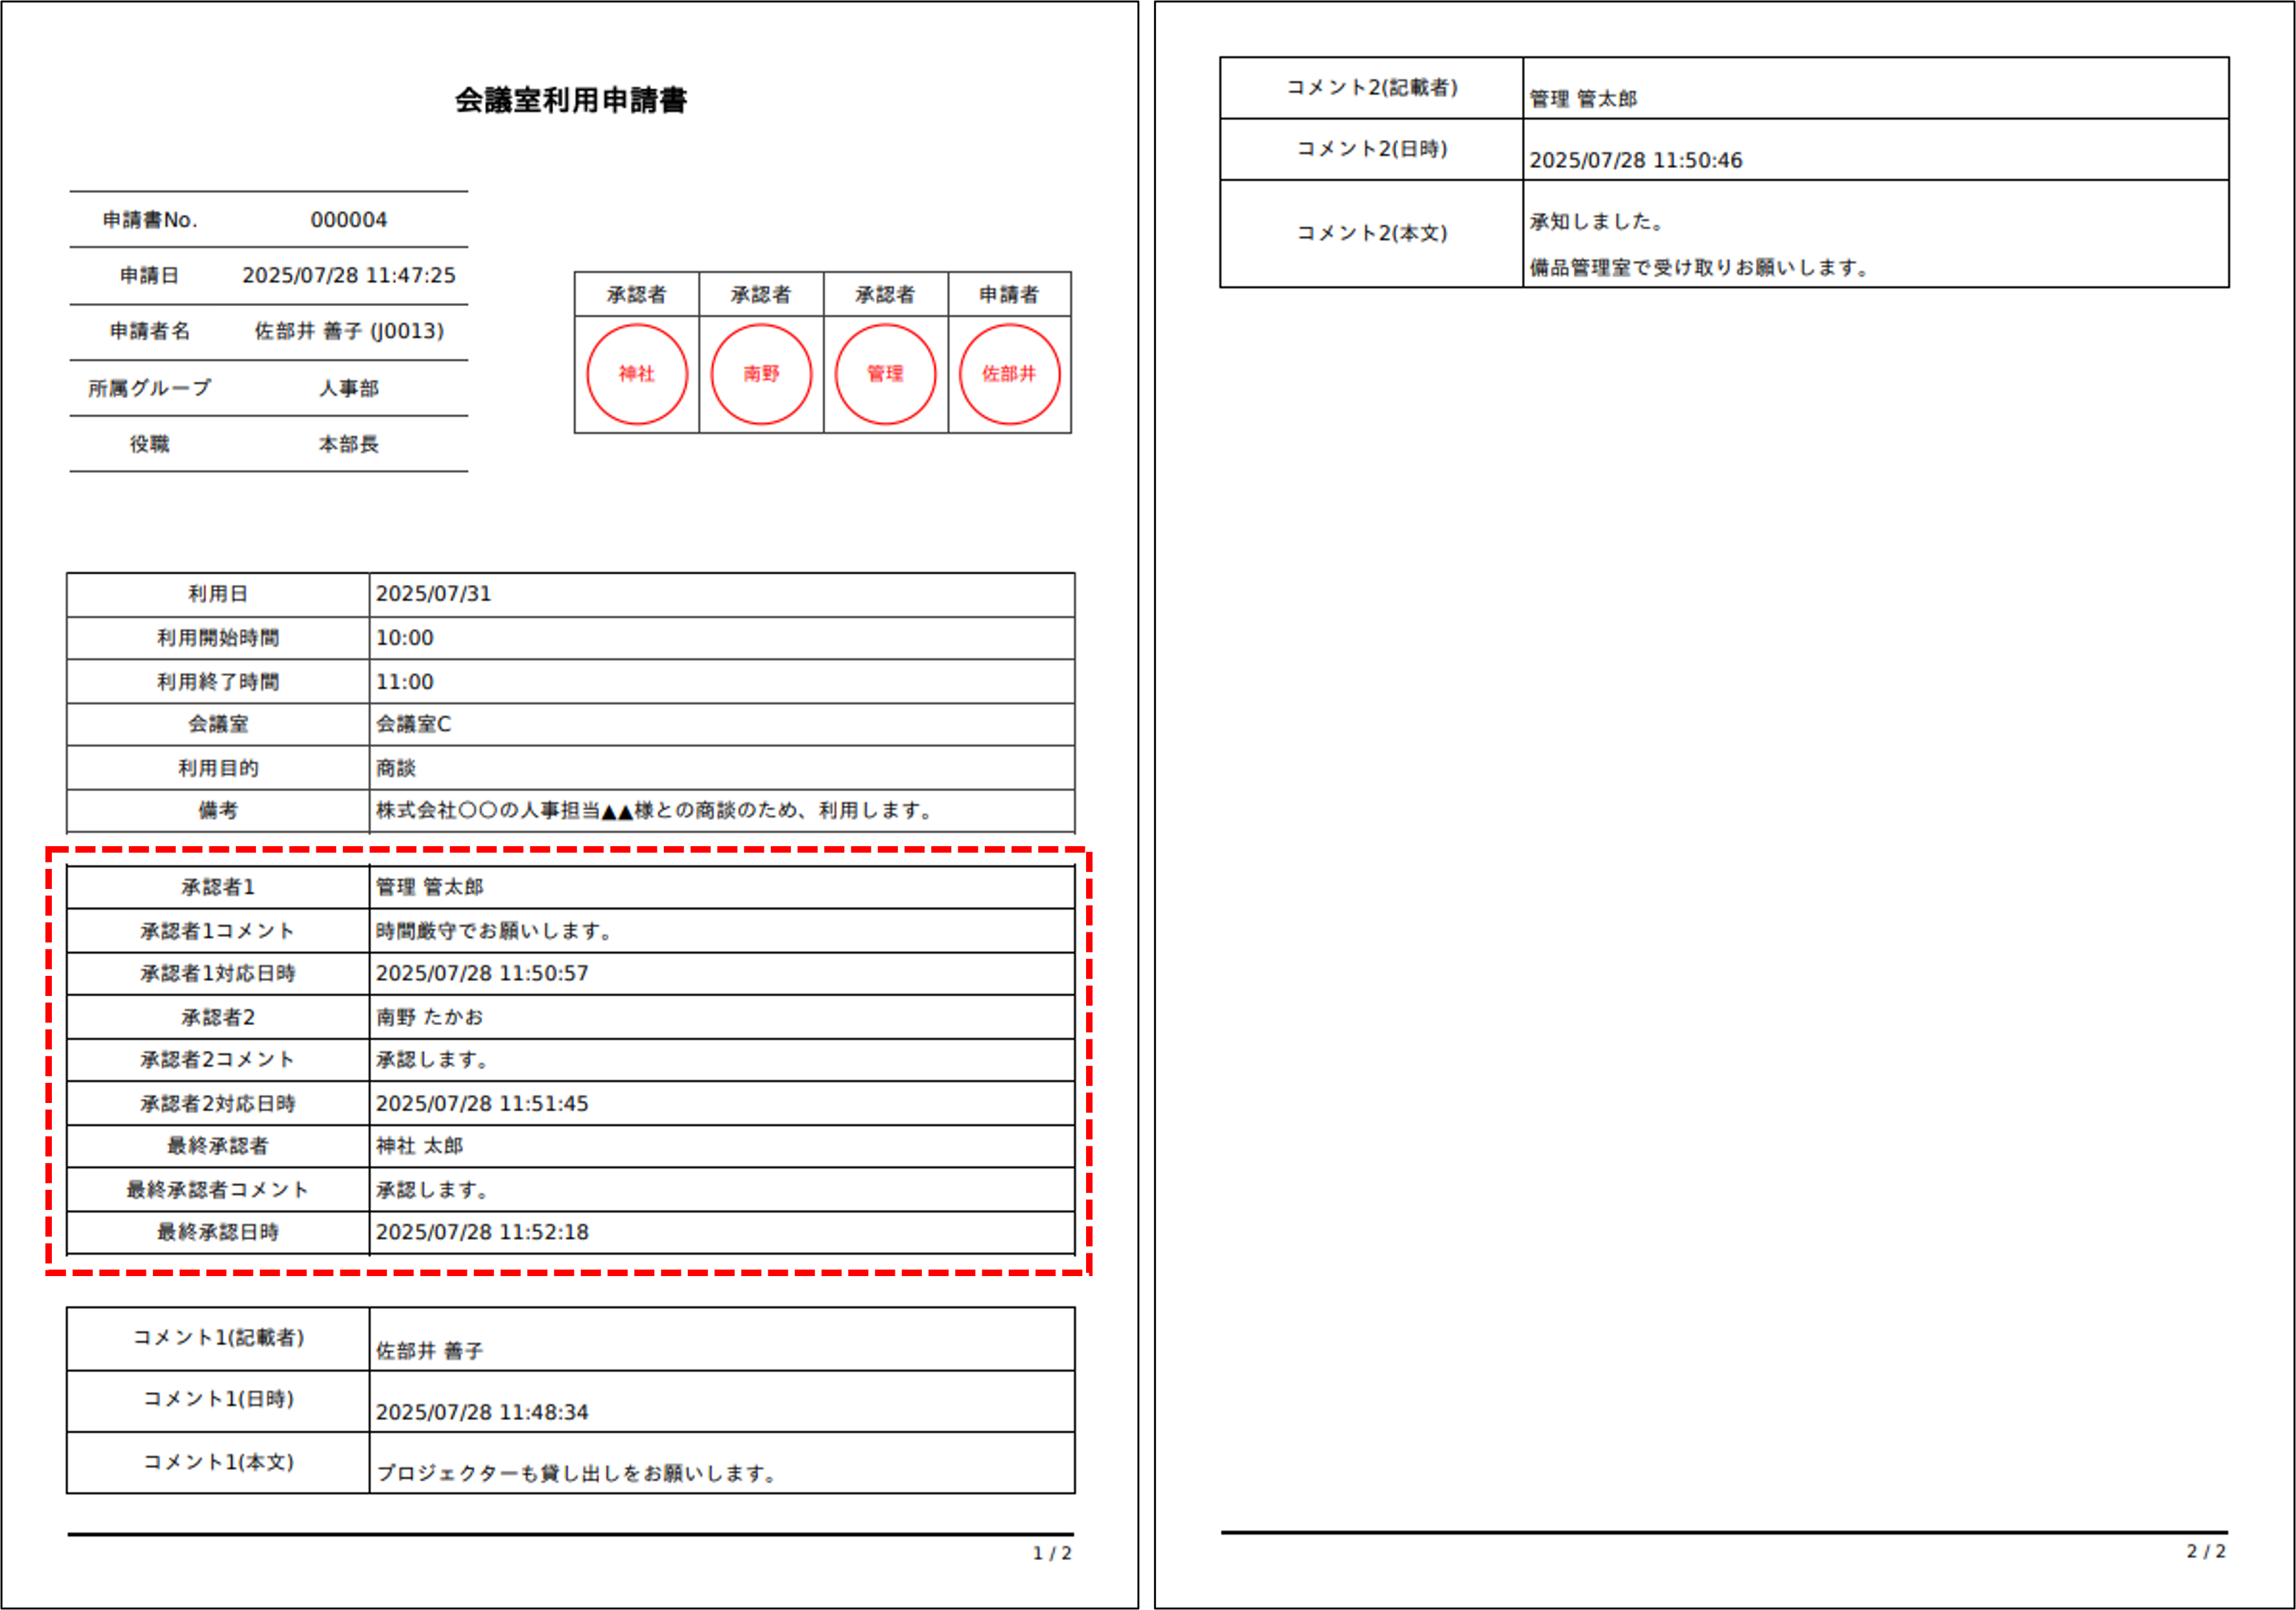Select the 時間厳守でお願いします comment
The image size is (2296, 1610).
(x=494, y=931)
